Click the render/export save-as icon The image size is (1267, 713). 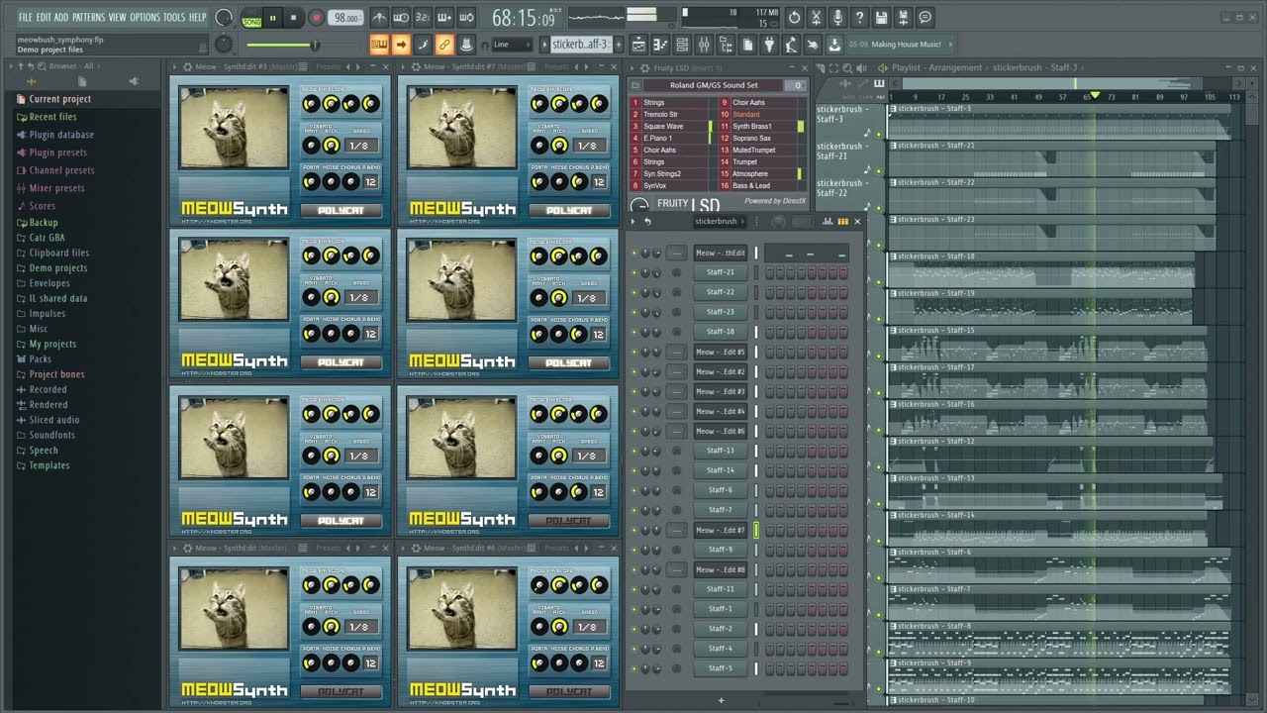(x=903, y=18)
